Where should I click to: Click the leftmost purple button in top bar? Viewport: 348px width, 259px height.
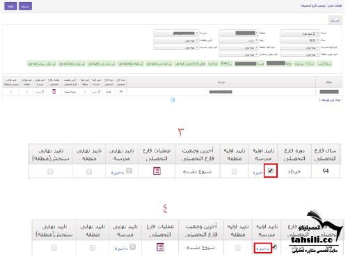[x=10, y=6]
